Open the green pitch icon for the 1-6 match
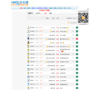This screenshot has width=90, height=90. pyautogui.click(x=77, y=27)
